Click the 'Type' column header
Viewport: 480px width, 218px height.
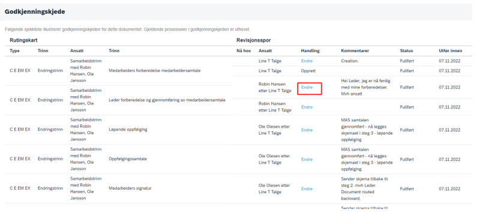[14, 51]
